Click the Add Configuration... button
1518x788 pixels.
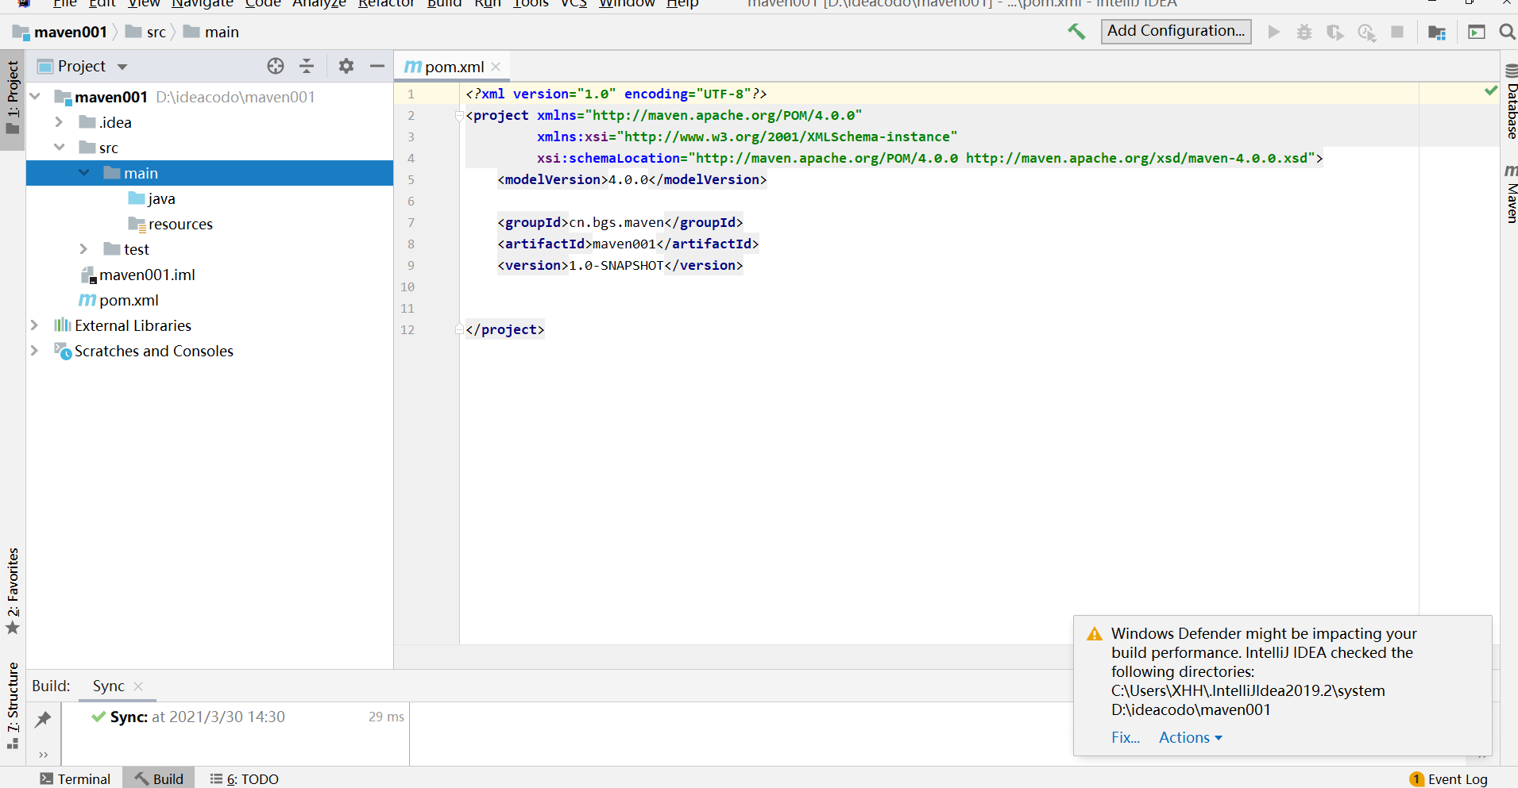pos(1176,31)
